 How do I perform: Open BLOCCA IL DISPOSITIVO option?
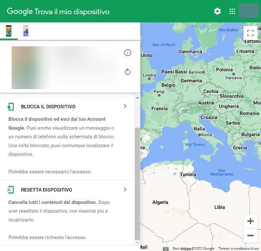click(67, 107)
